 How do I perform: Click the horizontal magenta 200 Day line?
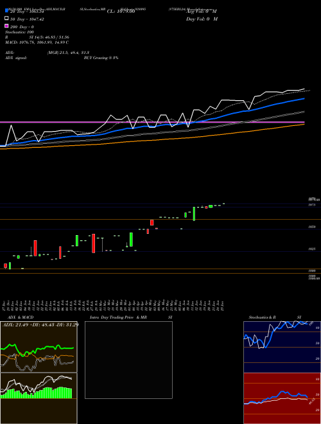(152, 122)
